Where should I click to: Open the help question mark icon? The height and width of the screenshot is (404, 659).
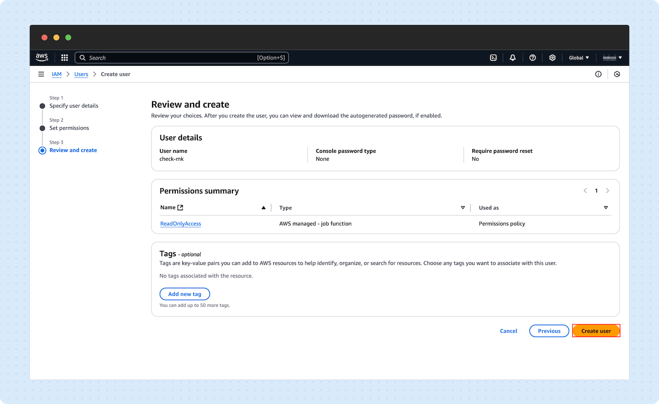[x=532, y=57]
